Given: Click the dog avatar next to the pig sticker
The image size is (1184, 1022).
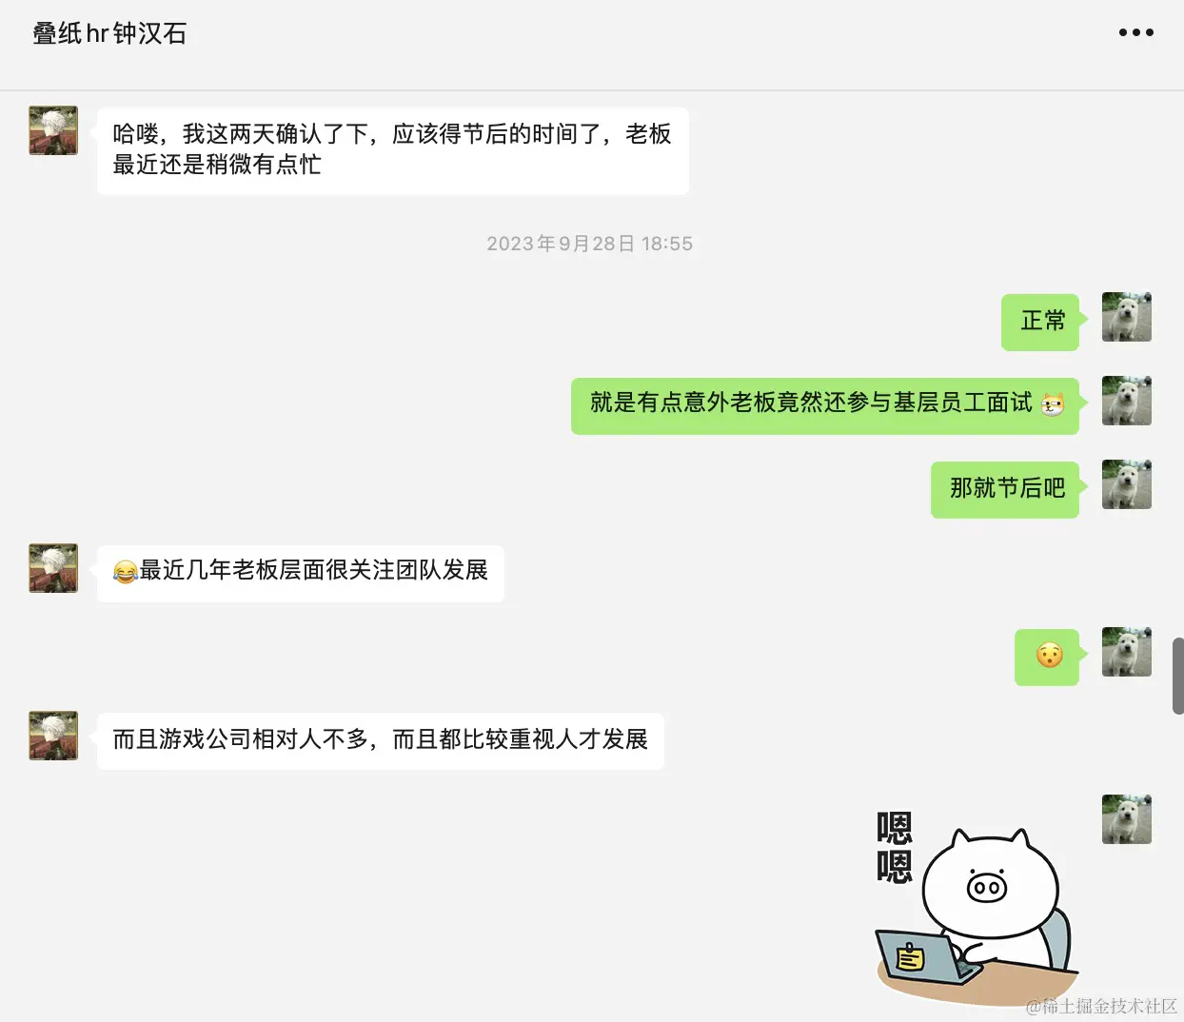Looking at the screenshot, I should click(x=1127, y=819).
